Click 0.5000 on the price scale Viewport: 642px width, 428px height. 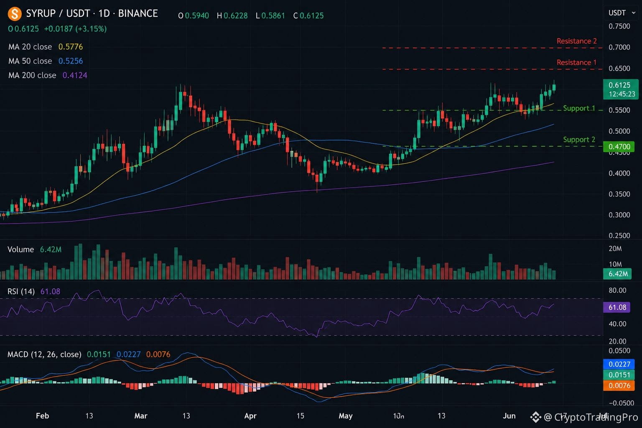coord(619,131)
